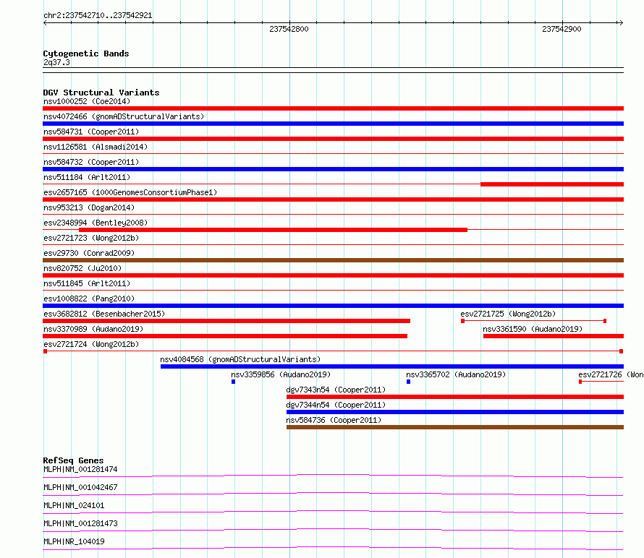Open the MLPH|NM_001281473 transcript label
This screenshot has height=558, width=644.
coord(80,523)
